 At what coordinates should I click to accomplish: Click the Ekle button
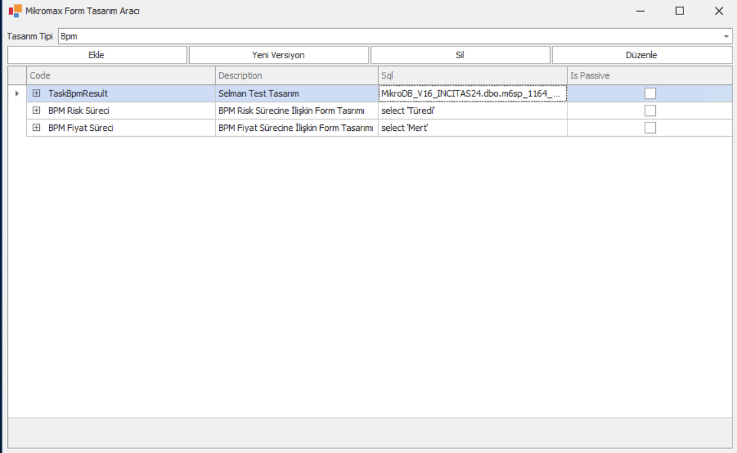click(98, 55)
